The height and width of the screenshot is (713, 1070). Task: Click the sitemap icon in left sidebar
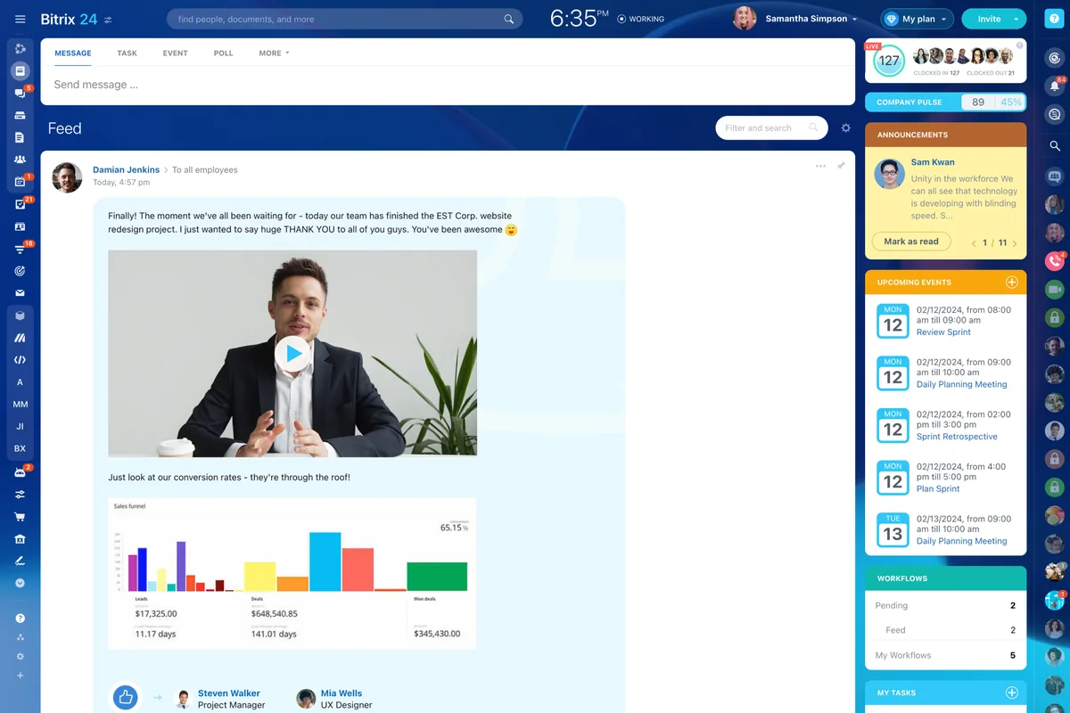pos(20,637)
